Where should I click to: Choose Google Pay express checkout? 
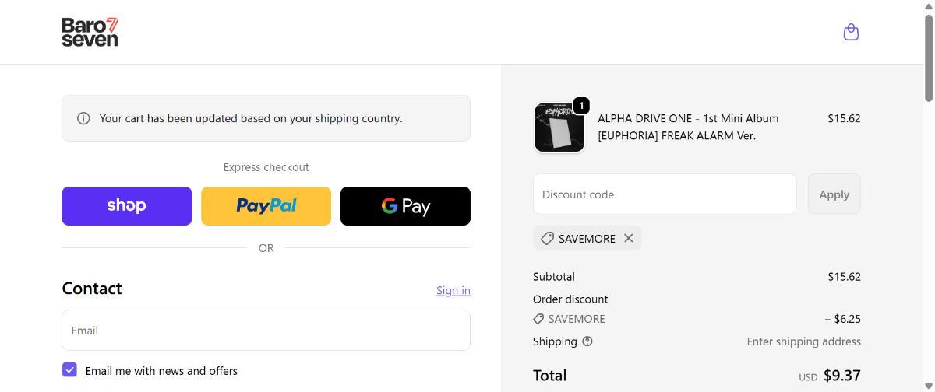tap(405, 206)
